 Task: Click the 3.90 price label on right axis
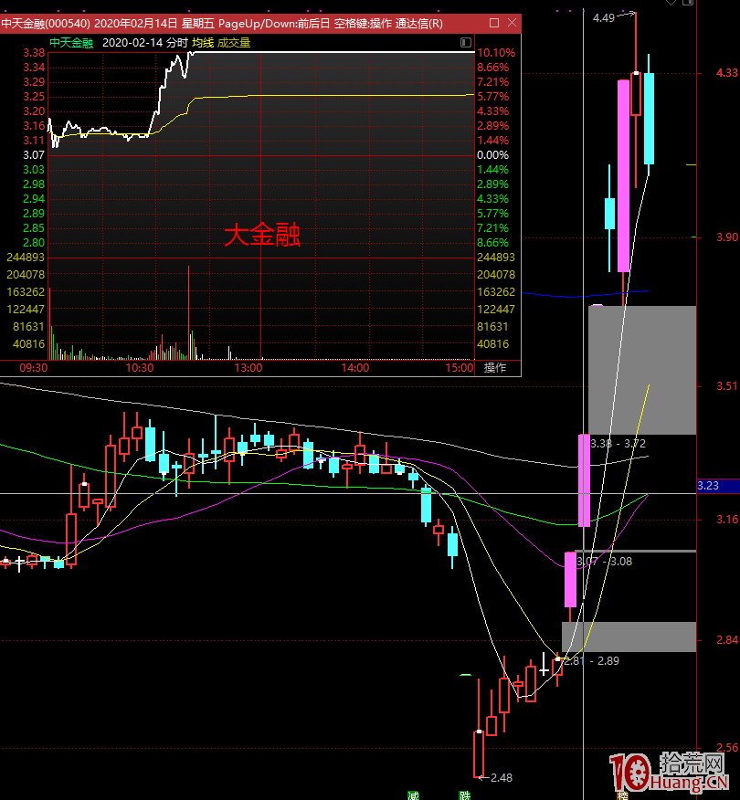pyautogui.click(x=726, y=237)
